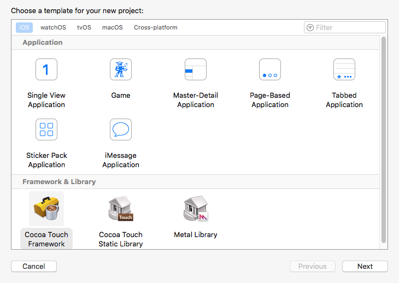399x283 pixels.
Task: Switch to the Cross-platform tab
Action: 155,27
